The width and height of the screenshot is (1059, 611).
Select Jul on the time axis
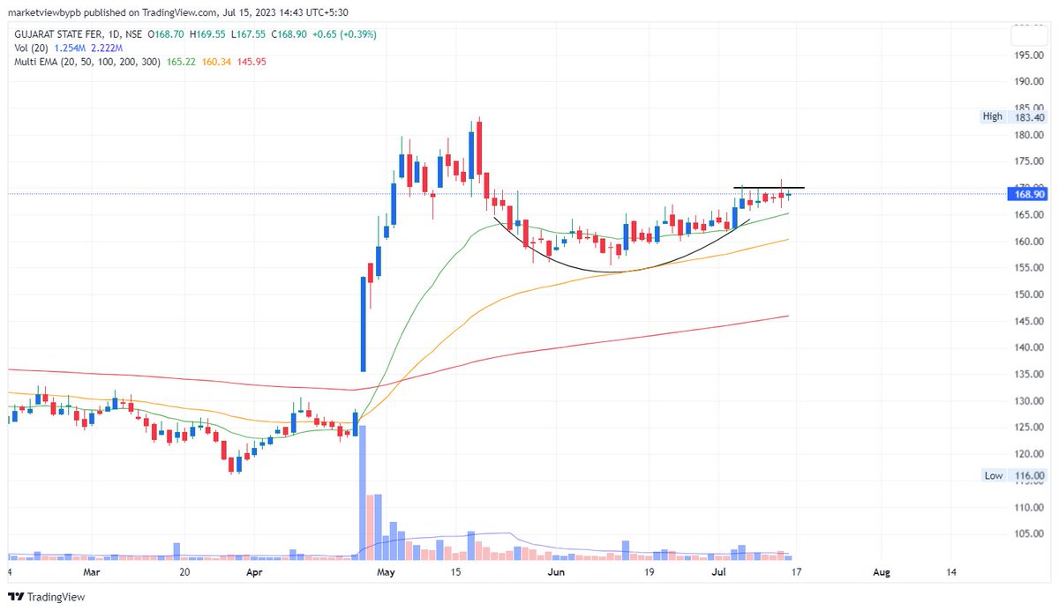point(718,572)
